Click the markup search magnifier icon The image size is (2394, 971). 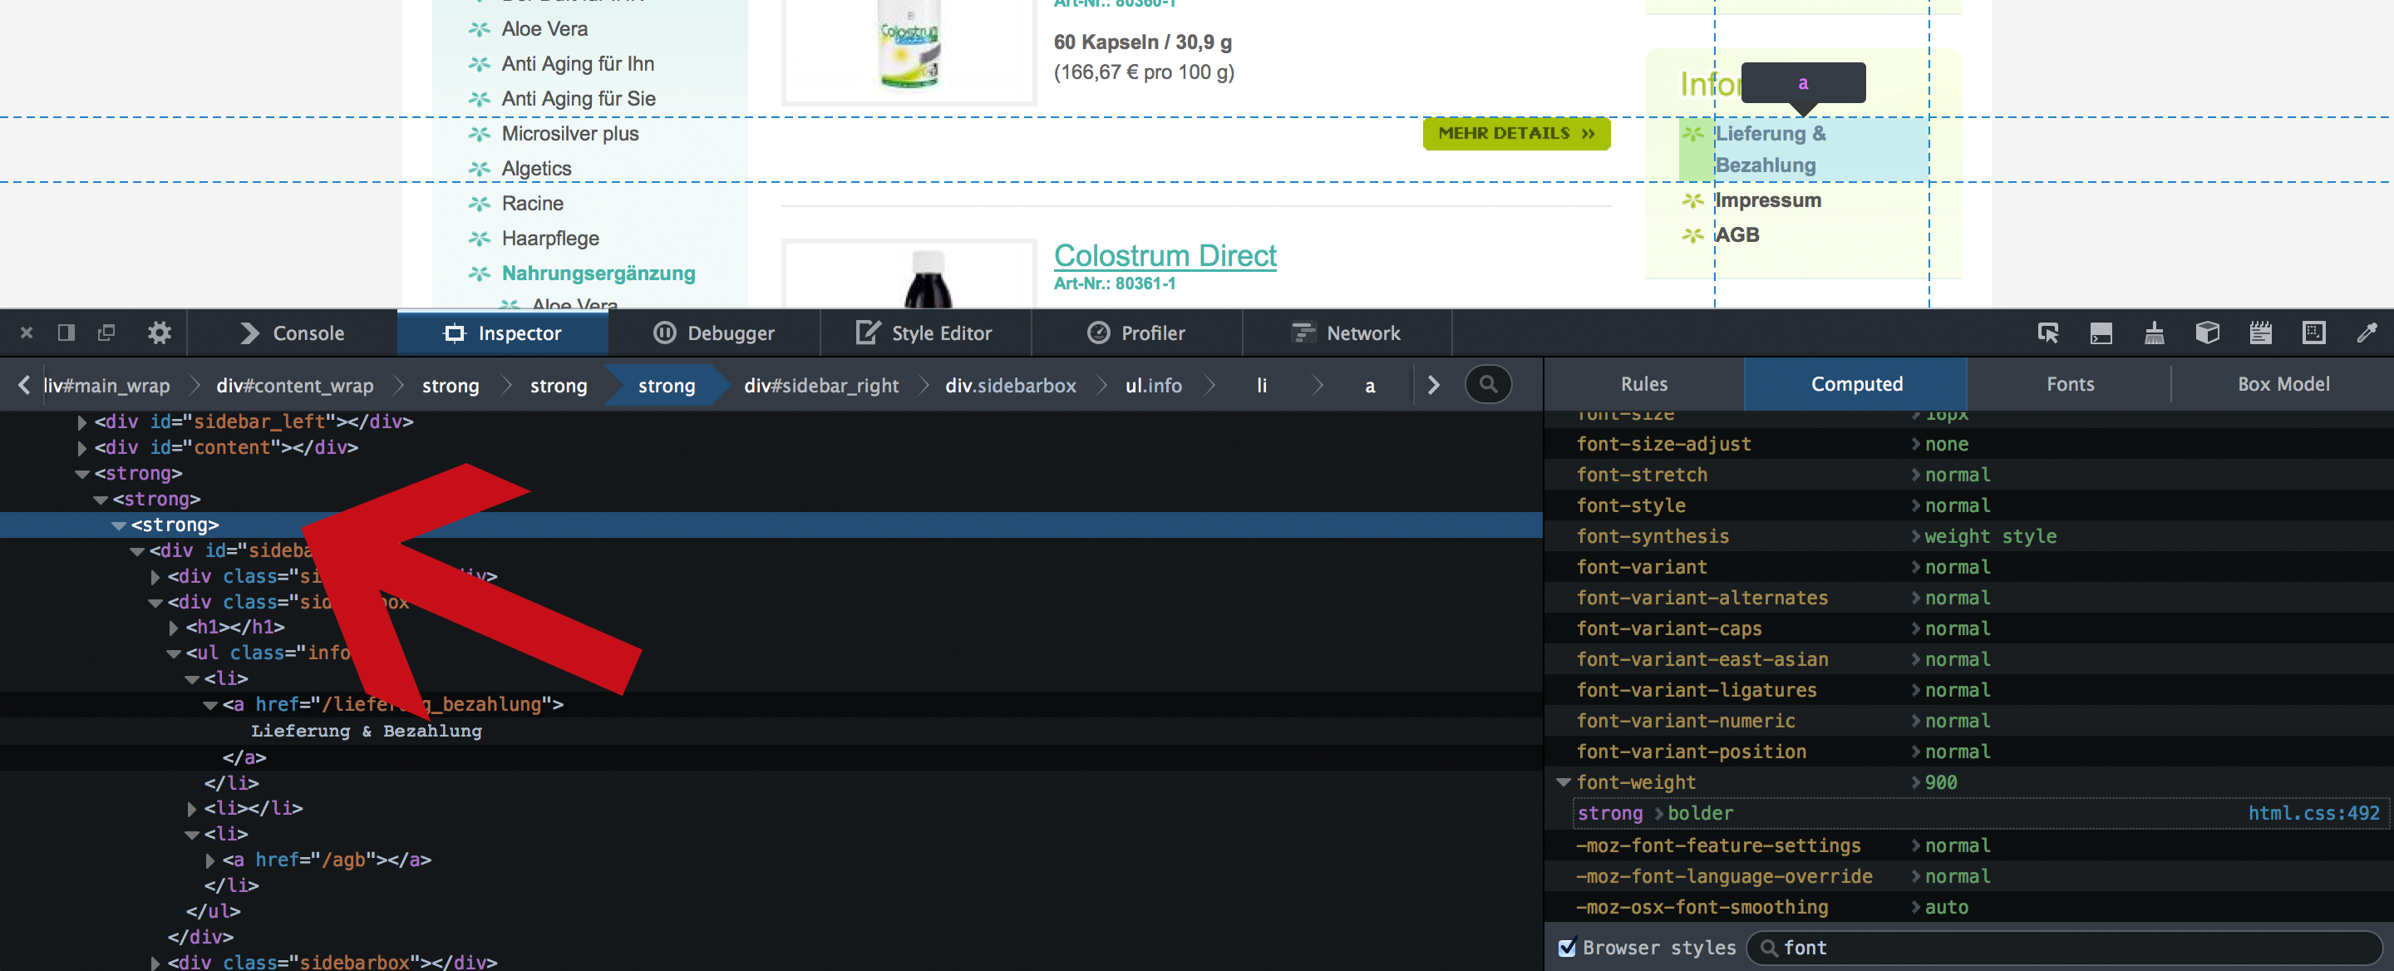pos(1488,385)
